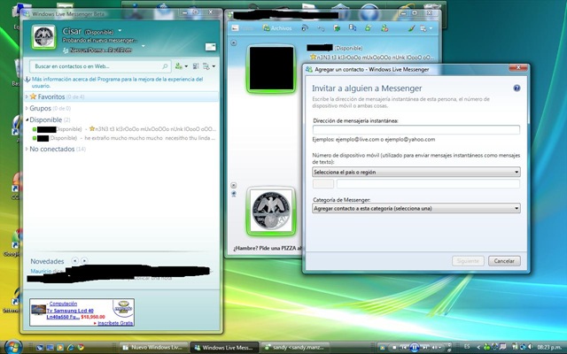567x354 pixels.
Task: Close the Agregar un contacto dialog
Action: click(x=517, y=67)
